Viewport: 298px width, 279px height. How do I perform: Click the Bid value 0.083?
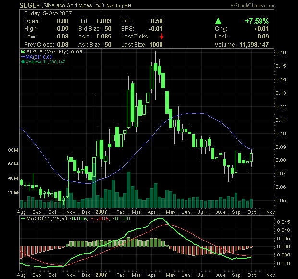(104, 21)
